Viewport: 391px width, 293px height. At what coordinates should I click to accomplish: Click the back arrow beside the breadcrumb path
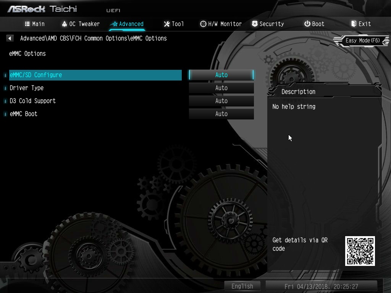point(10,38)
